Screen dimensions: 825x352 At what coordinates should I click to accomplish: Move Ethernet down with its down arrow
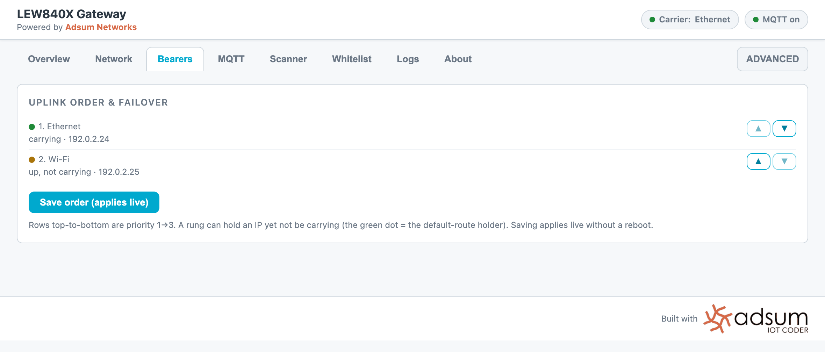click(784, 129)
